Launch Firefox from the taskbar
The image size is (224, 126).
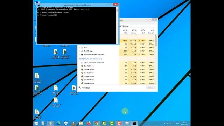89,123
